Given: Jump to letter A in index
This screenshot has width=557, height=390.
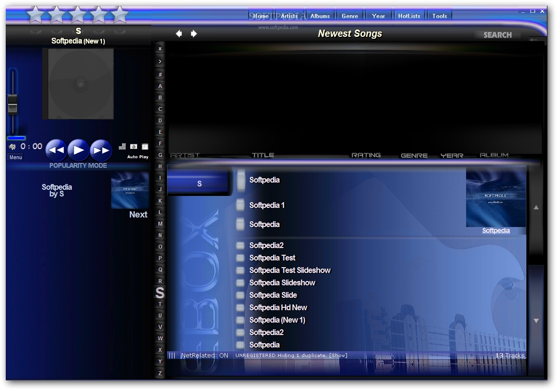Looking at the screenshot, I should click(160, 86).
